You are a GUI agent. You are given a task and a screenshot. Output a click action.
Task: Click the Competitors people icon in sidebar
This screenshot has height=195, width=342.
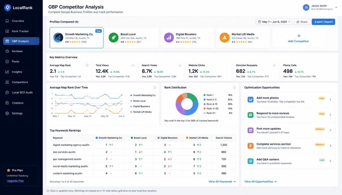[x=7, y=82]
